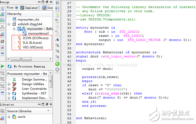
Task: Click the Design panel layout table icon
Action: [x=2, y=54]
